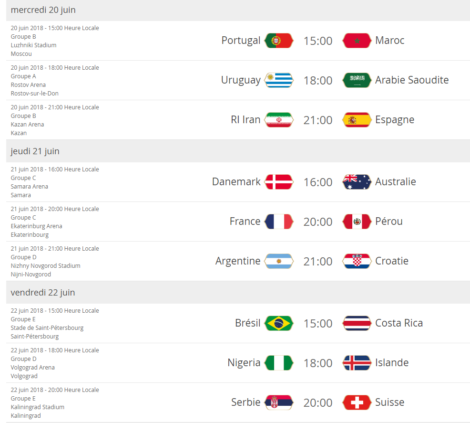Click the Luzhniki Stadium venue text

pos(33,45)
